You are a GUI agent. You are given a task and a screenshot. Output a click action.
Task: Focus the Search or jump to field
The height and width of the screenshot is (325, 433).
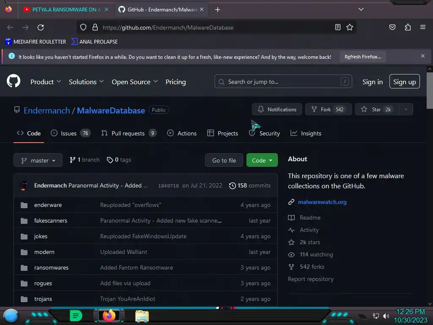[283, 82]
